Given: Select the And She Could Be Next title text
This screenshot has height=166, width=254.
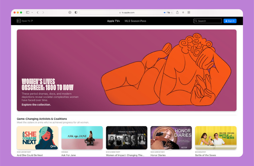Looking at the screenshot, I should click(30, 155).
